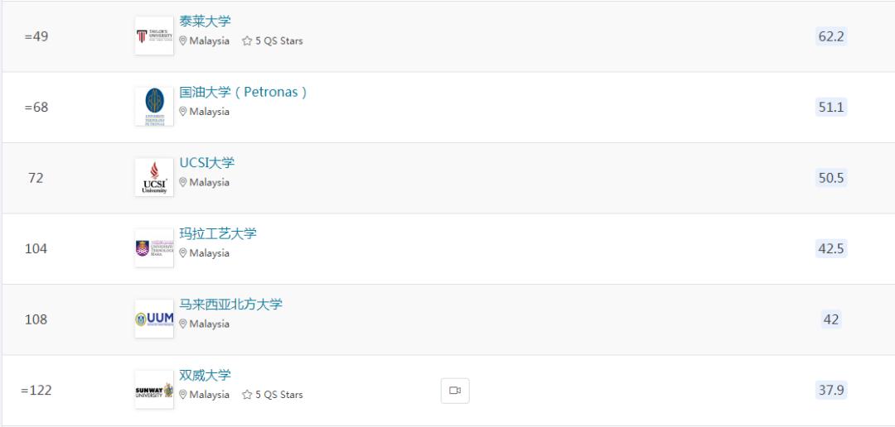Open the 玛拉工艺大学 link
Screen dimensions: 895x427
click(x=218, y=233)
